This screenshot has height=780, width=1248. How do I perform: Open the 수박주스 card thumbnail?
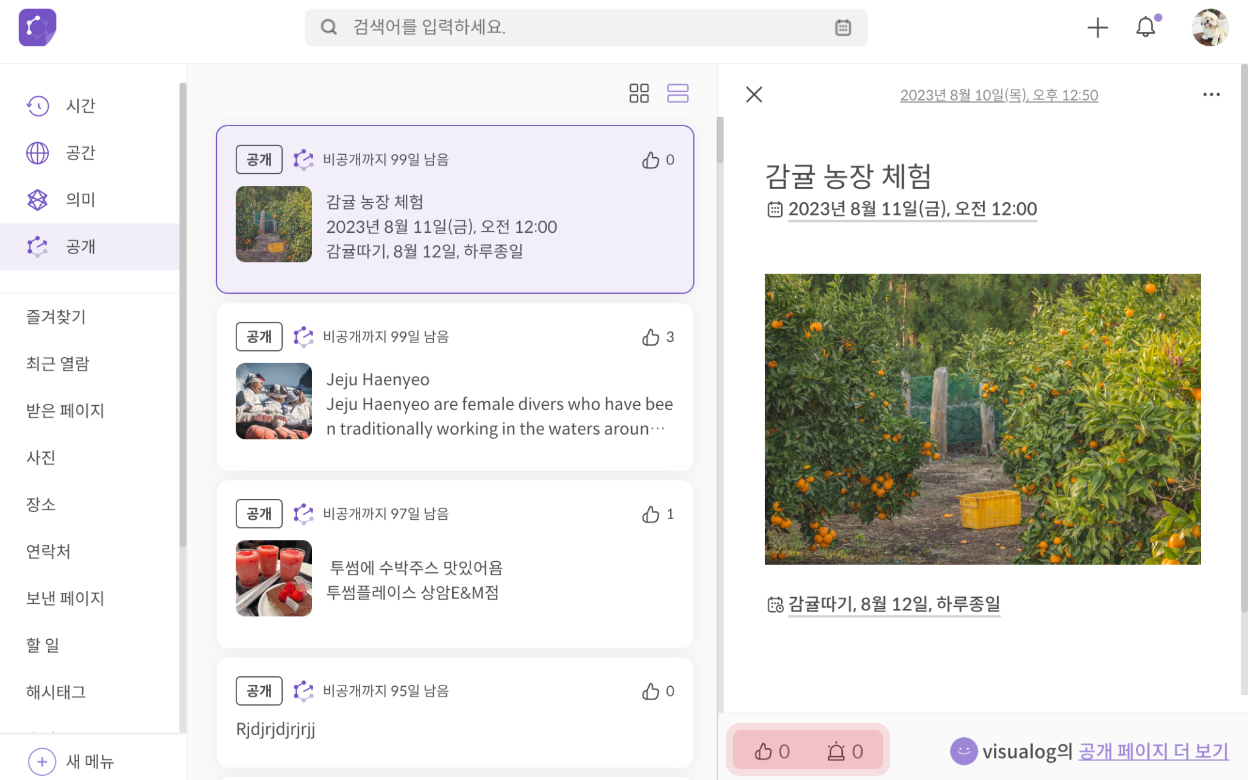coord(274,579)
